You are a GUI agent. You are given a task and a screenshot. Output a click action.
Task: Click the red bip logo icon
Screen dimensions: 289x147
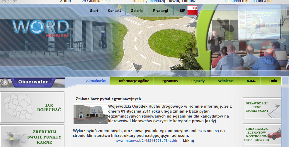(x=192, y=10)
